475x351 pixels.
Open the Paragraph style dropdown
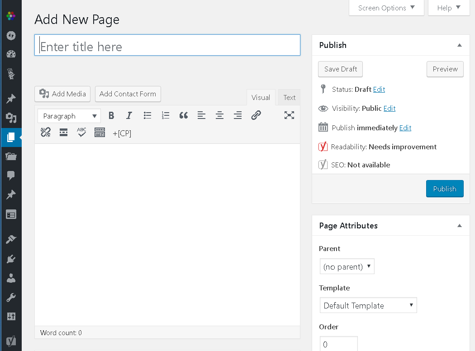[69, 116]
